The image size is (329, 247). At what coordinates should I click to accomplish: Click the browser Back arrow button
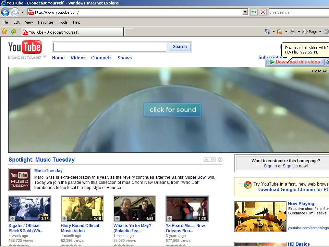click(5, 12)
